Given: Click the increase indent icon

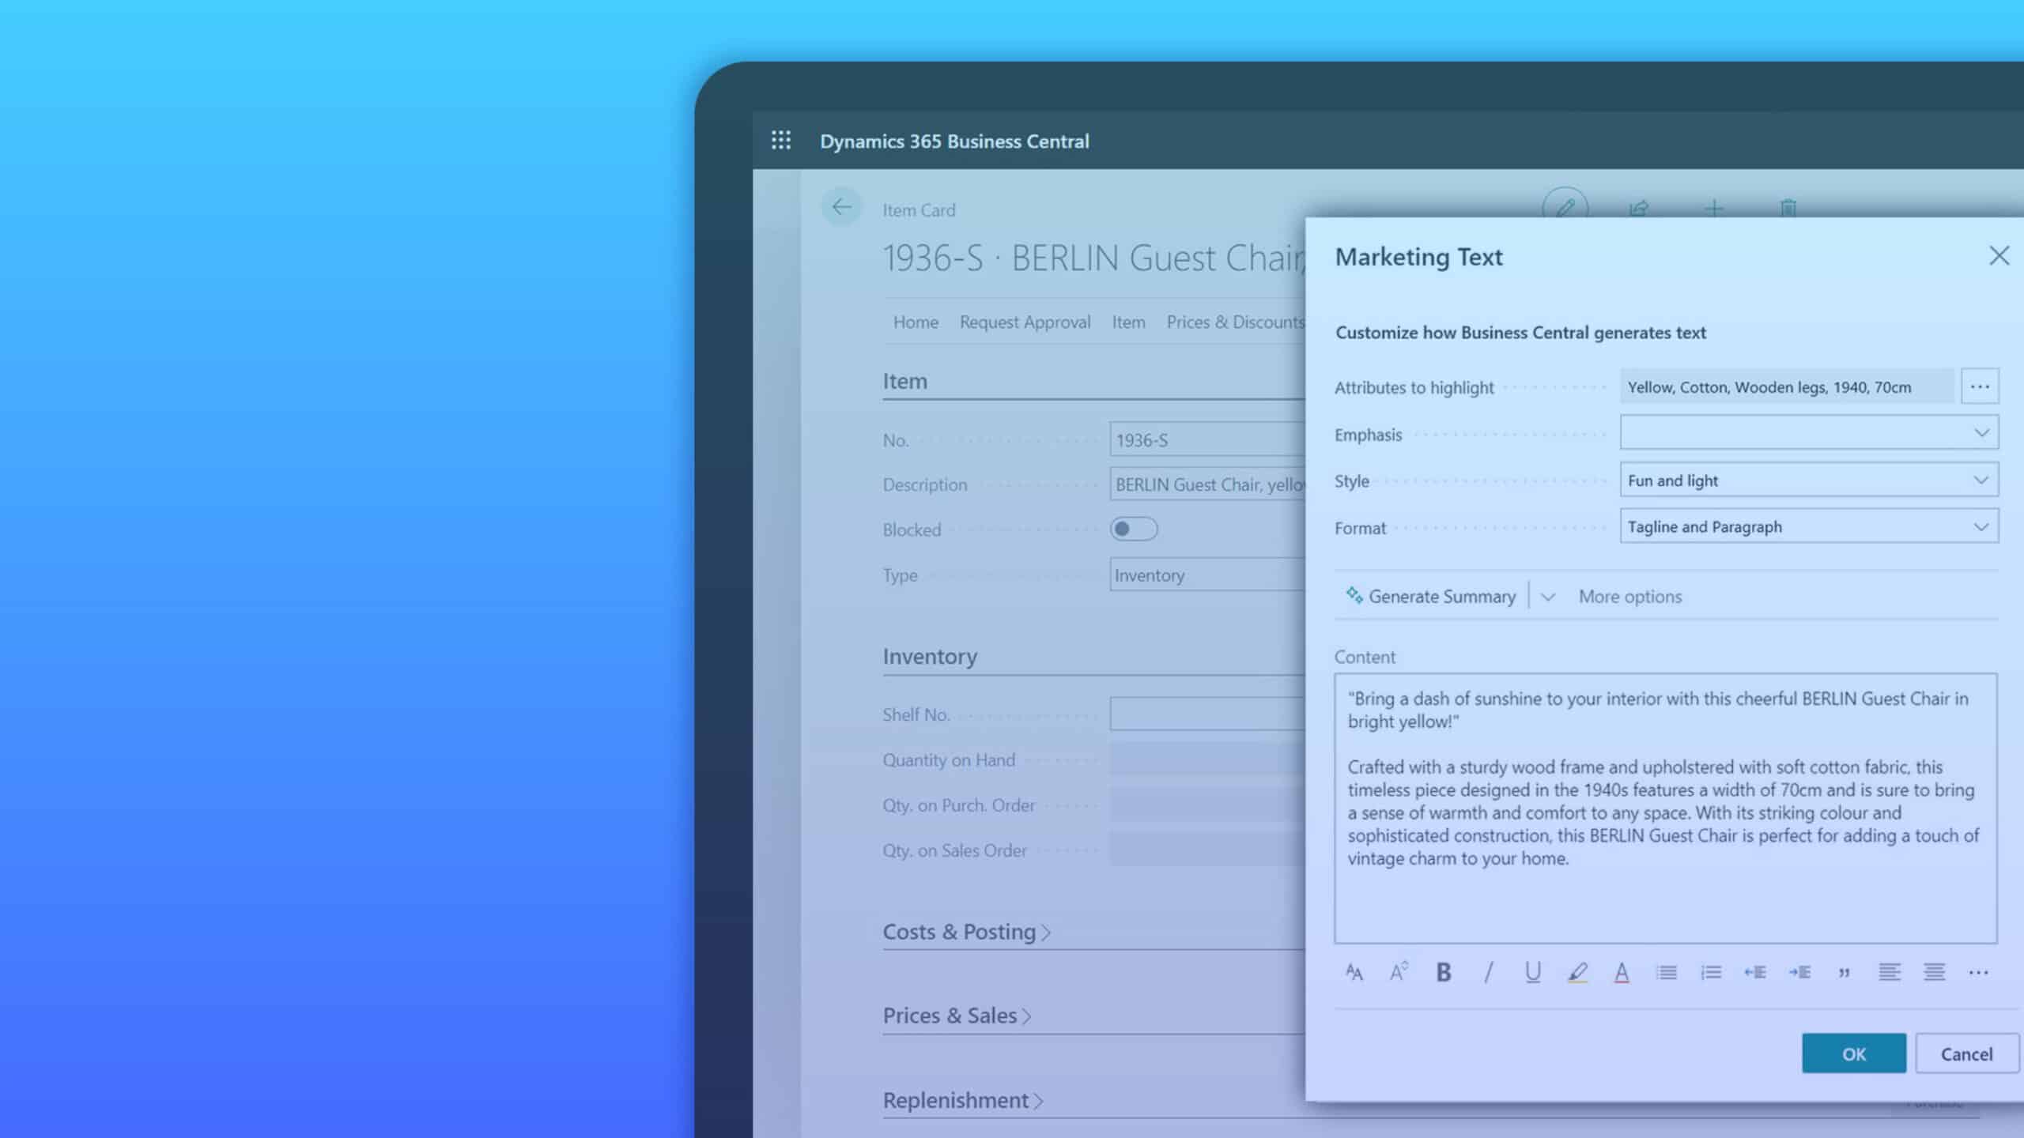Looking at the screenshot, I should 1801,973.
